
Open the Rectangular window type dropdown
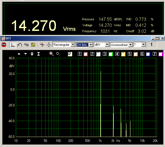pyautogui.click(x=73, y=45)
